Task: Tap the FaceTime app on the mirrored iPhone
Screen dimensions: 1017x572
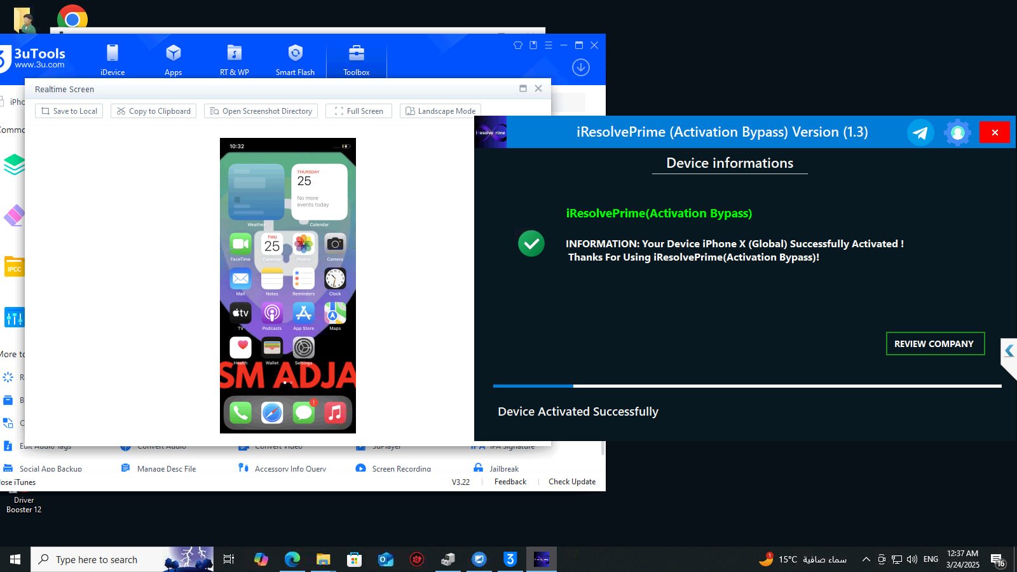Action: click(x=240, y=243)
